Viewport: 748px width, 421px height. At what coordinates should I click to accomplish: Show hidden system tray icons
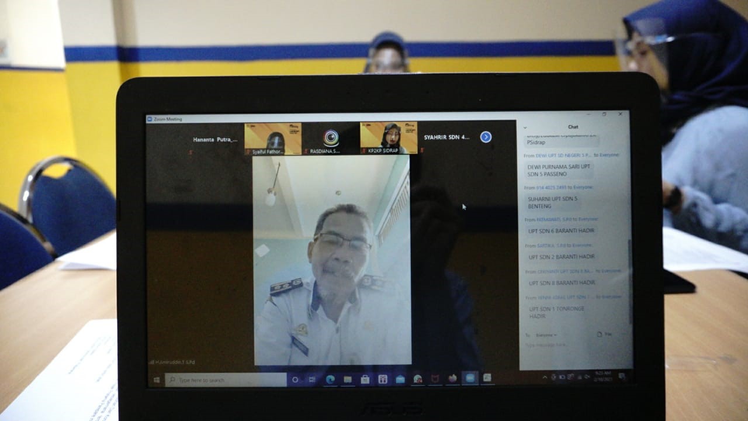[x=545, y=377]
